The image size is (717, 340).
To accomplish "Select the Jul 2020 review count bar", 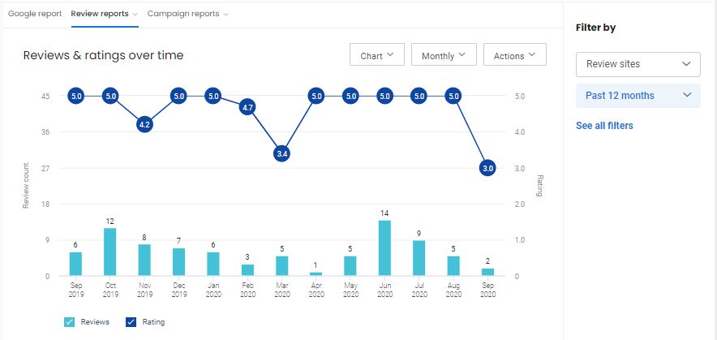I will pyautogui.click(x=419, y=258).
